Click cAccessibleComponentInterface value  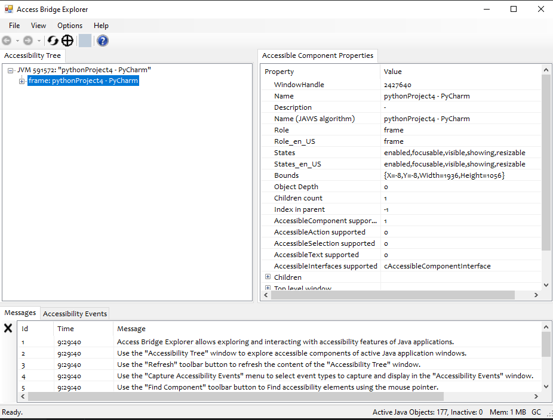437,266
